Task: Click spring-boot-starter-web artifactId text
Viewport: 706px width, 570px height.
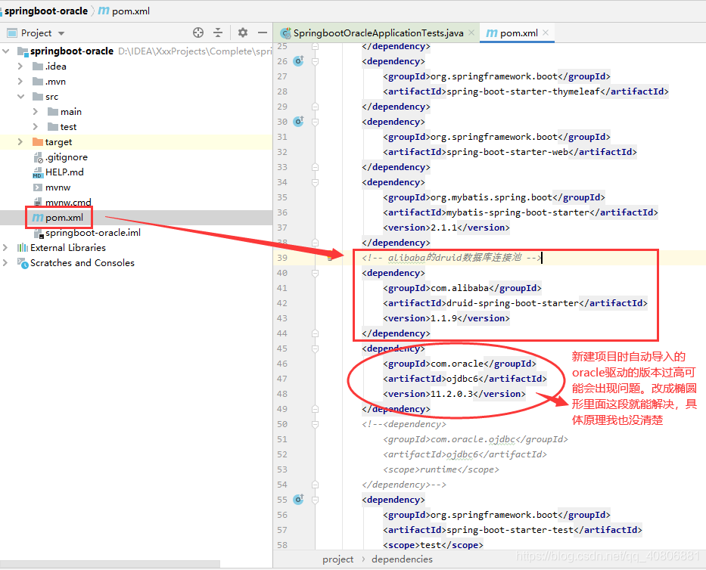Action: coord(508,152)
